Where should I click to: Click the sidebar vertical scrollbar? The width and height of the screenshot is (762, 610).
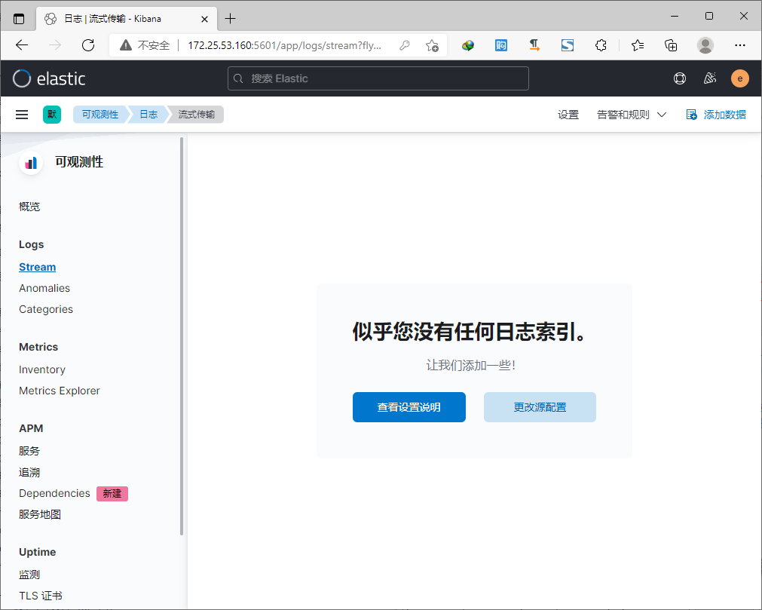pos(182,336)
